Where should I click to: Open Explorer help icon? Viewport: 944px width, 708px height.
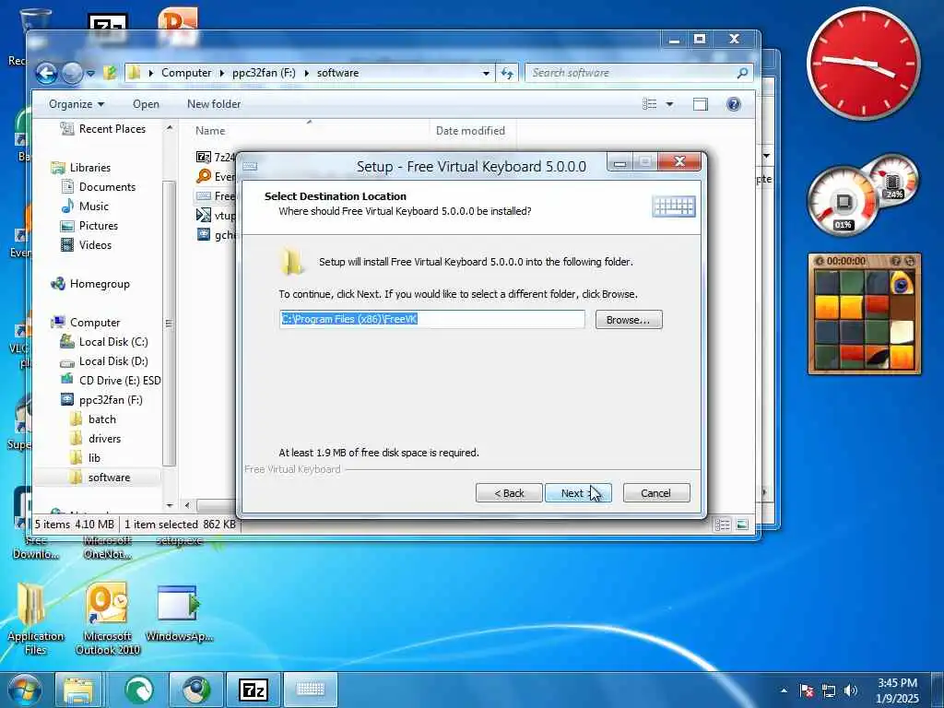click(x=733, y=104)
